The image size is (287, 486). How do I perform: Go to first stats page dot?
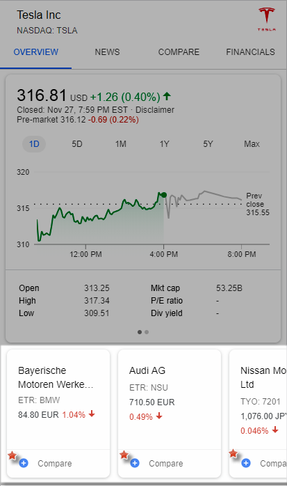pos(140,332)
